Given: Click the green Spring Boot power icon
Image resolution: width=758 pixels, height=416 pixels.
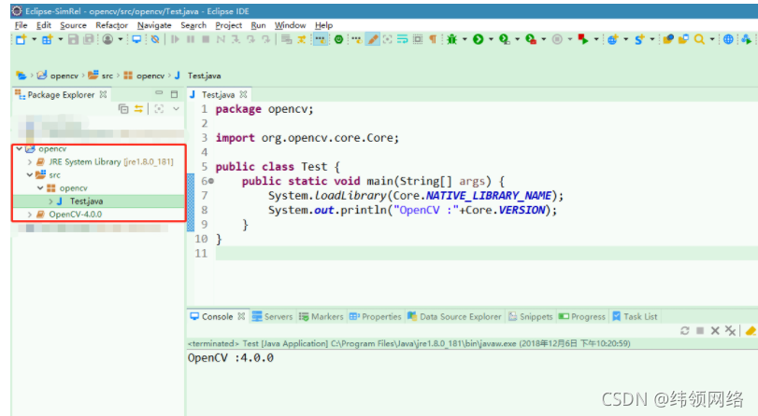Looking at the screenshot, I should tap(339, 39).
